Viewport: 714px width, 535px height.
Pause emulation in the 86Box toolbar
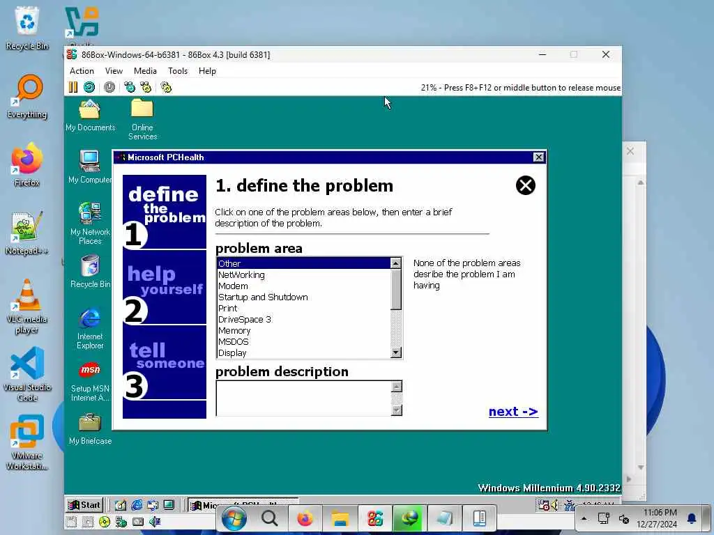tap(73, 87)
